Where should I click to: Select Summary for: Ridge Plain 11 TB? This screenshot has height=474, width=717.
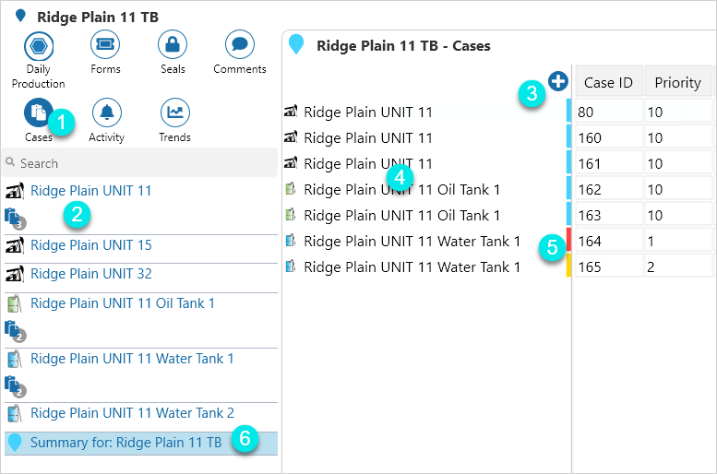(x=125, y=443)
